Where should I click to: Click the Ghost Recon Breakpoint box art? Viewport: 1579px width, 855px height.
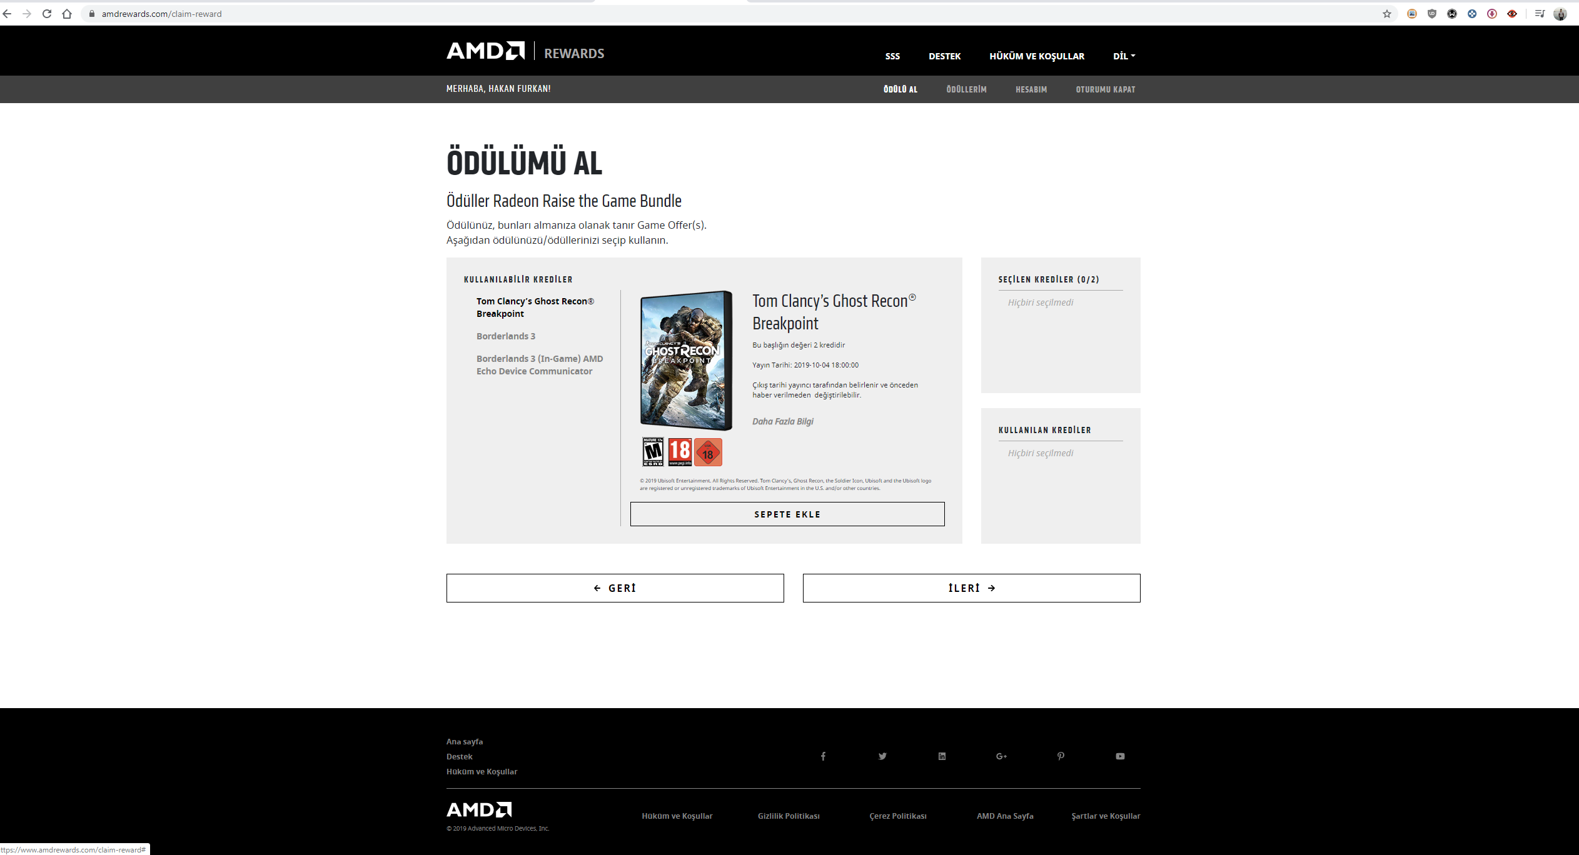pyautogui.click(x=686, y=361)
